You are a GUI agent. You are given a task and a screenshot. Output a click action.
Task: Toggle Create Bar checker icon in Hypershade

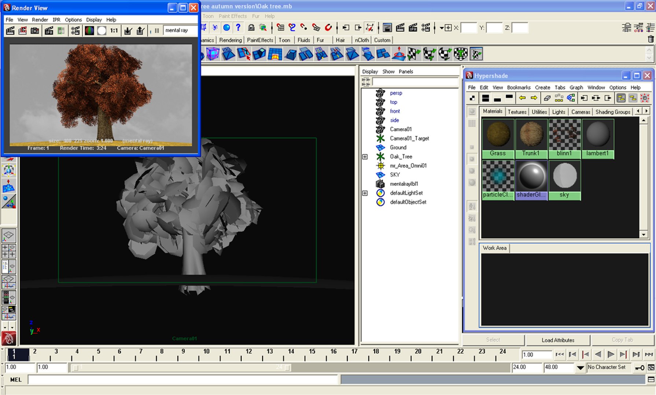point(472,98)
